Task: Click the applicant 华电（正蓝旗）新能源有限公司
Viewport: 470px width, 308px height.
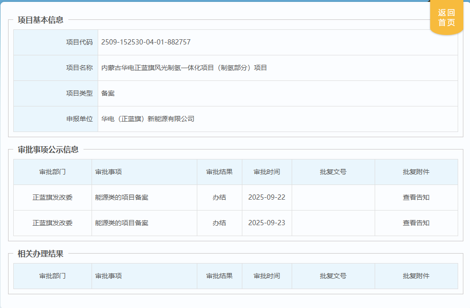Action: pos(148,119)
